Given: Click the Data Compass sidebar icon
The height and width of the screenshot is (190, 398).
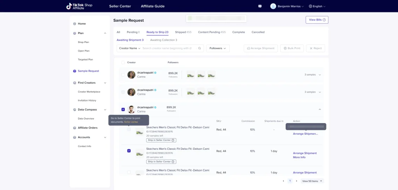Looking at the screenshot, I should (75, 110).
